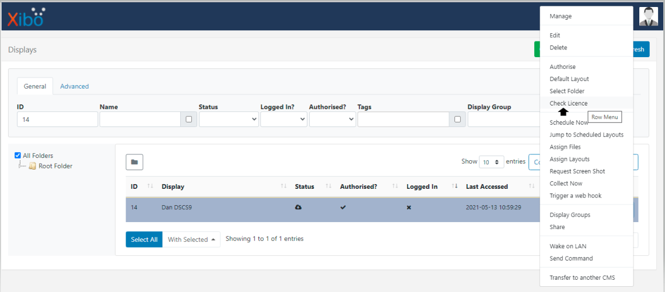Screen dimensions: 665x292
Task: Toggle the checkbox beside Name filter
Action: pos(188,119)
